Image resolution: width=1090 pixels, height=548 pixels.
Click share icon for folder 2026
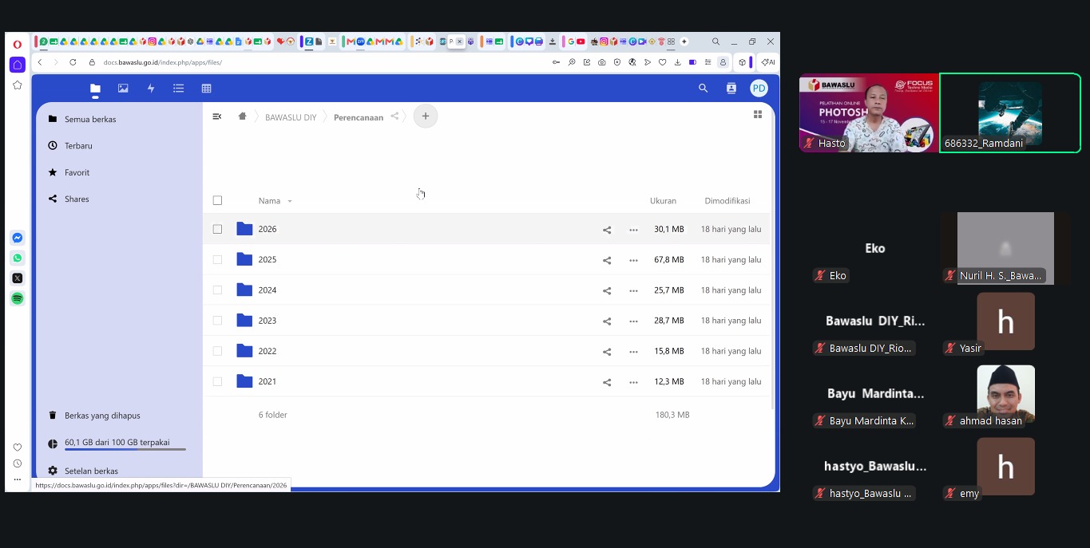tap(607, 230)
